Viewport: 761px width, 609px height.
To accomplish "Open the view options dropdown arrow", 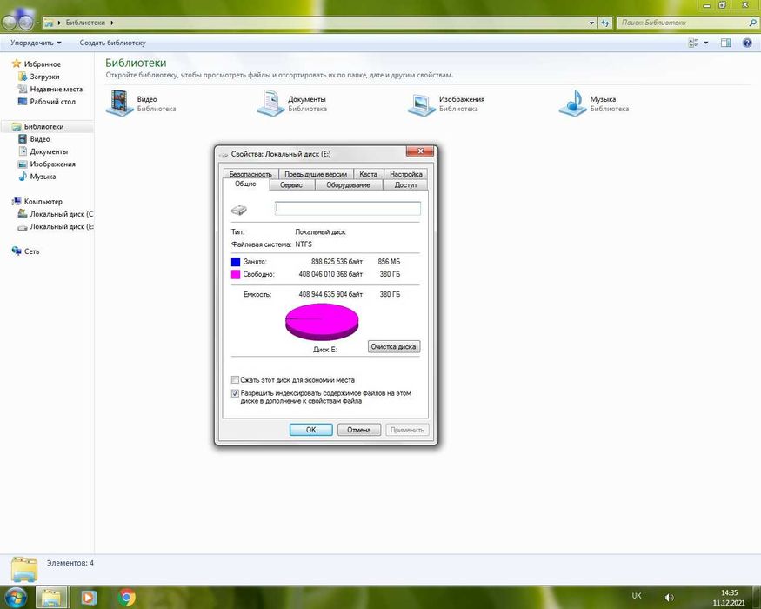I will pyautogui.click(x=705, y=43).
